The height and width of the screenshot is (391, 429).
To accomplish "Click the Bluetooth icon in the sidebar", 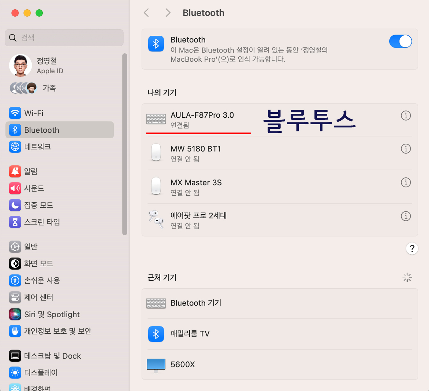I will point(15,130).
